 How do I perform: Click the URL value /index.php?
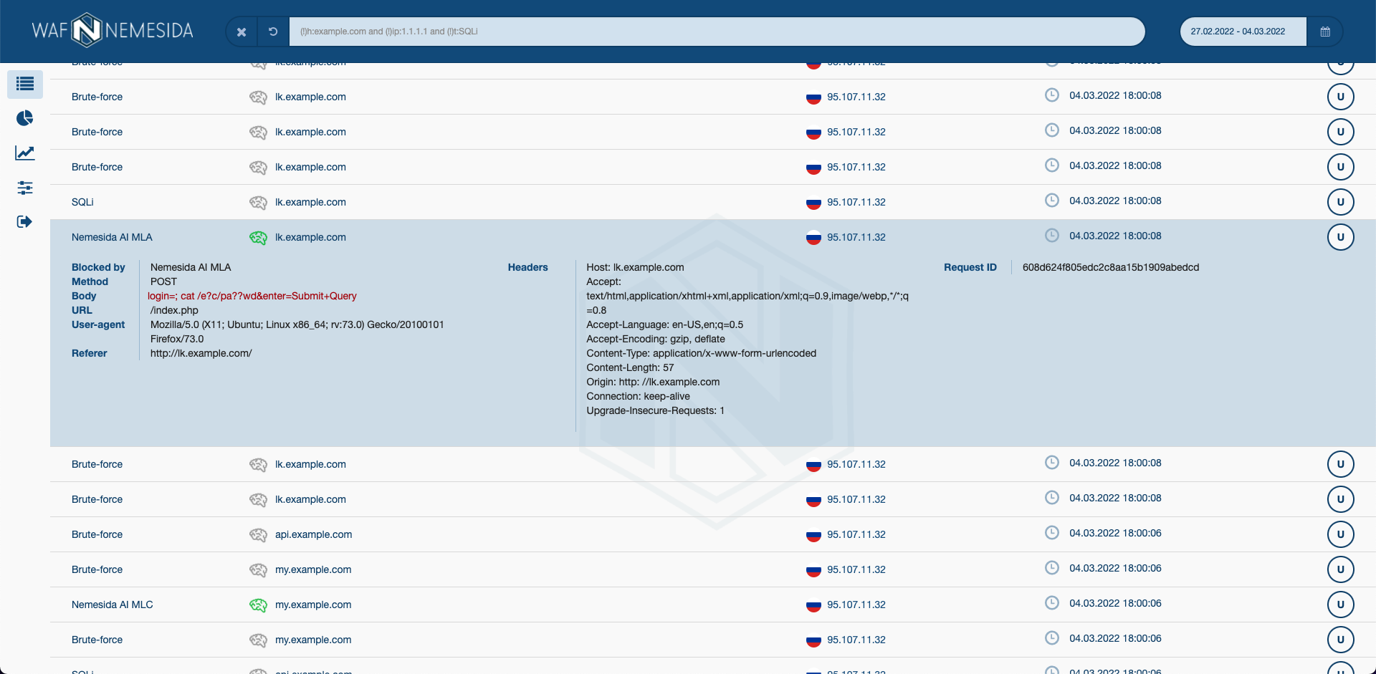(x=174, y=310)
